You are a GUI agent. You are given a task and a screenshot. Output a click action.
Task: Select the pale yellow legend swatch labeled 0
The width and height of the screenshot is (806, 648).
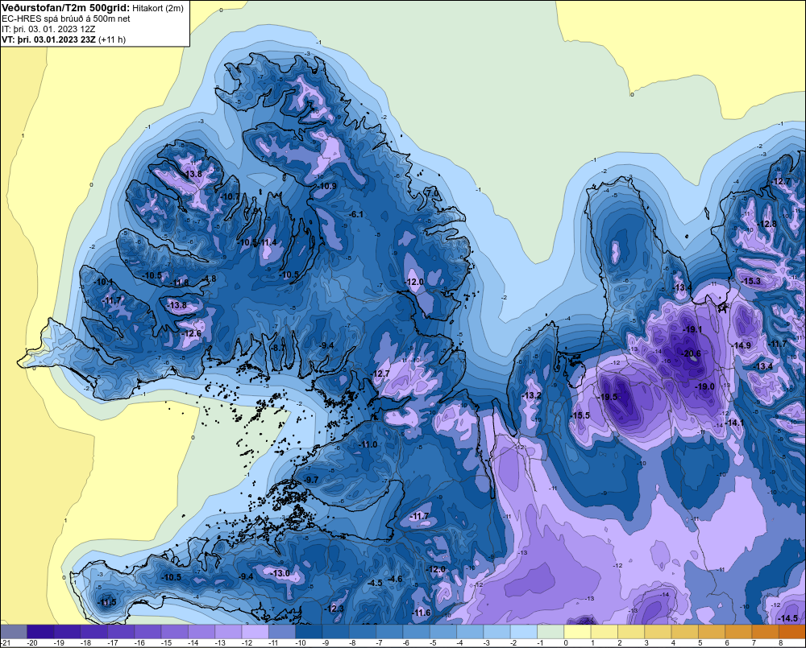point(577,631)
